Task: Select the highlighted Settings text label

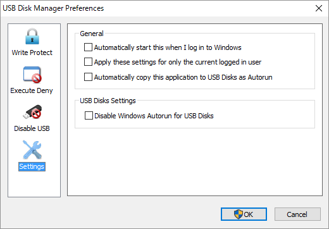Action: 32,166
